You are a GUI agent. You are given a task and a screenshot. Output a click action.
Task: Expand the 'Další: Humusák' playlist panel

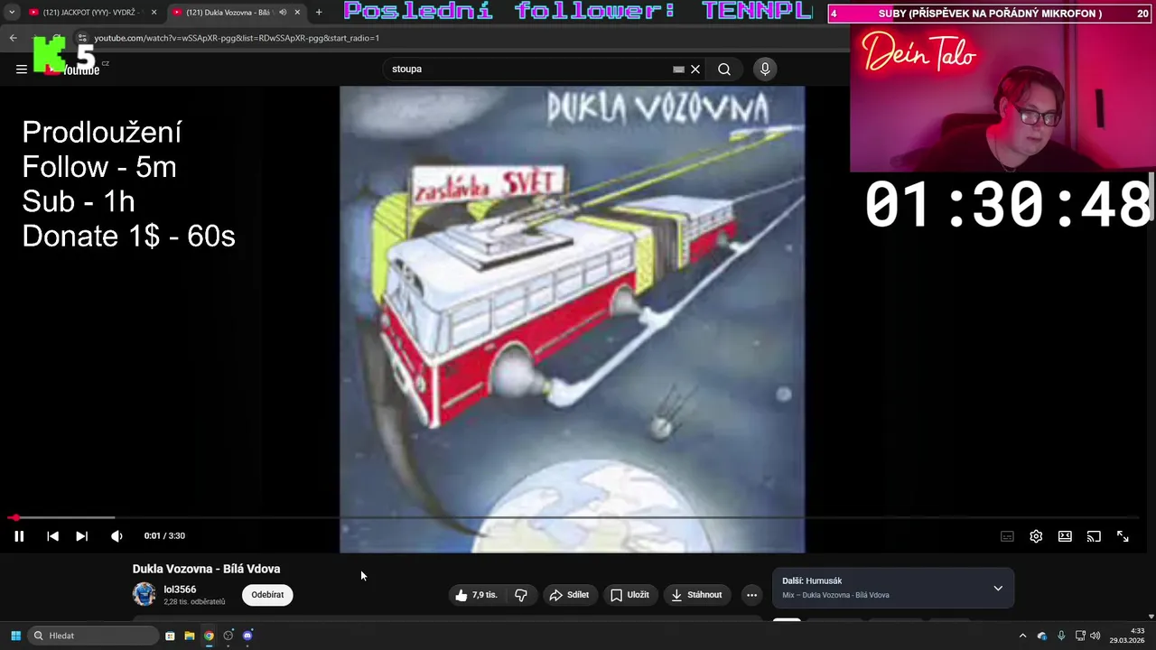998,588
